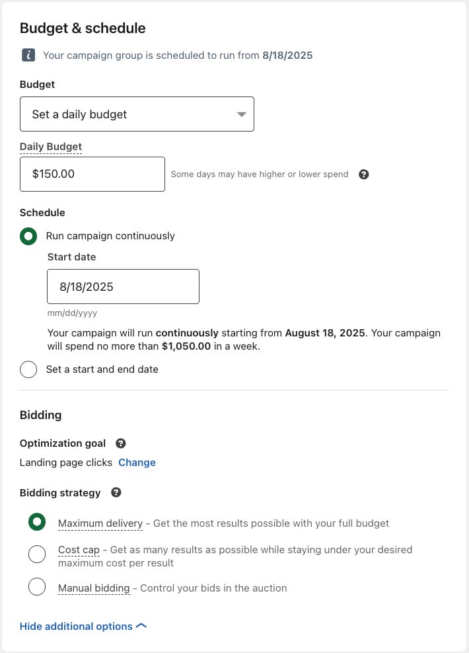Viewport: 469px width, 653px height.
Task: Click the Bidding strategy help icon
Action: click(116, 492)
